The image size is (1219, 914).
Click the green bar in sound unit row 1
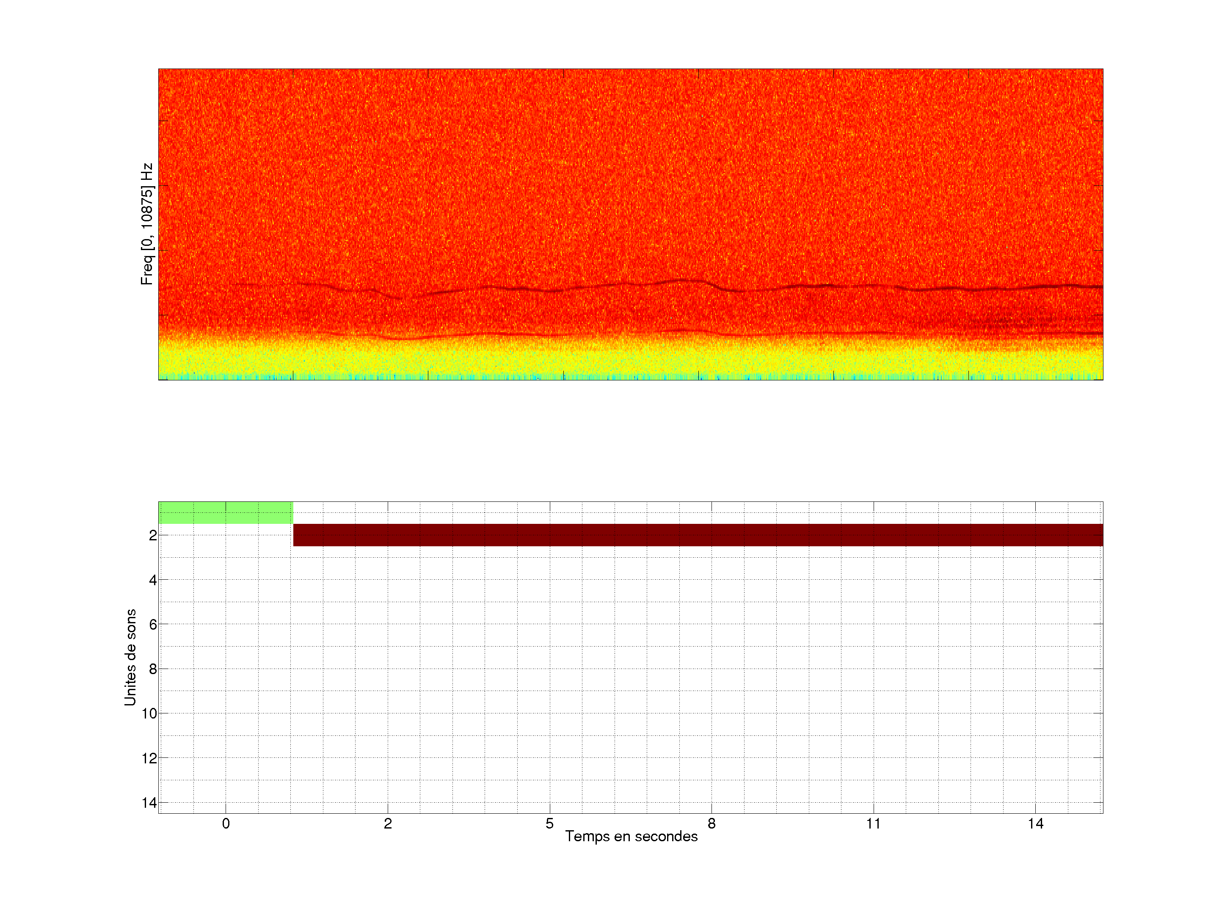click(226, 512)
